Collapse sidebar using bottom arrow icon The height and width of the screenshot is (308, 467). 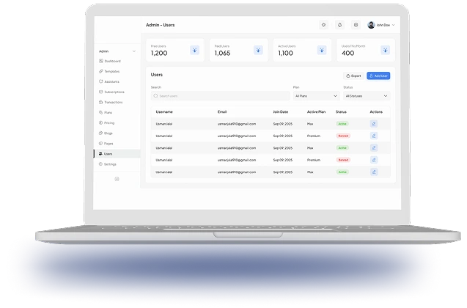(x=117, y=179)
